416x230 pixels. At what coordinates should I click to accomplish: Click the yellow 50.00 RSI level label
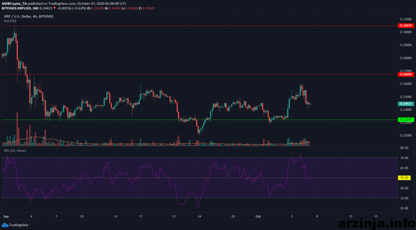(x=405, y=178)
